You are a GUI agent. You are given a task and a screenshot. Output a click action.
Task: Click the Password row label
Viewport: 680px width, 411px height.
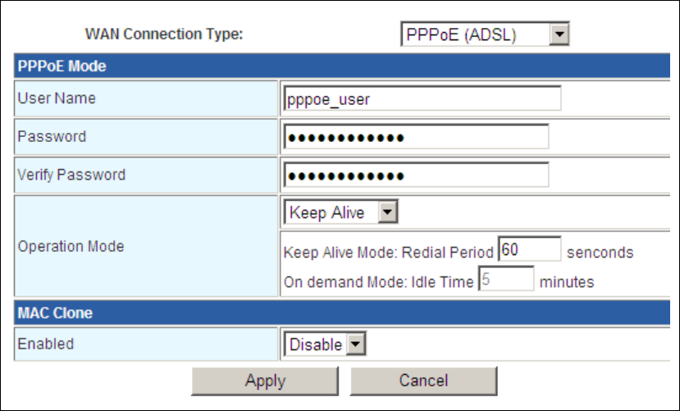pos(52,137)
